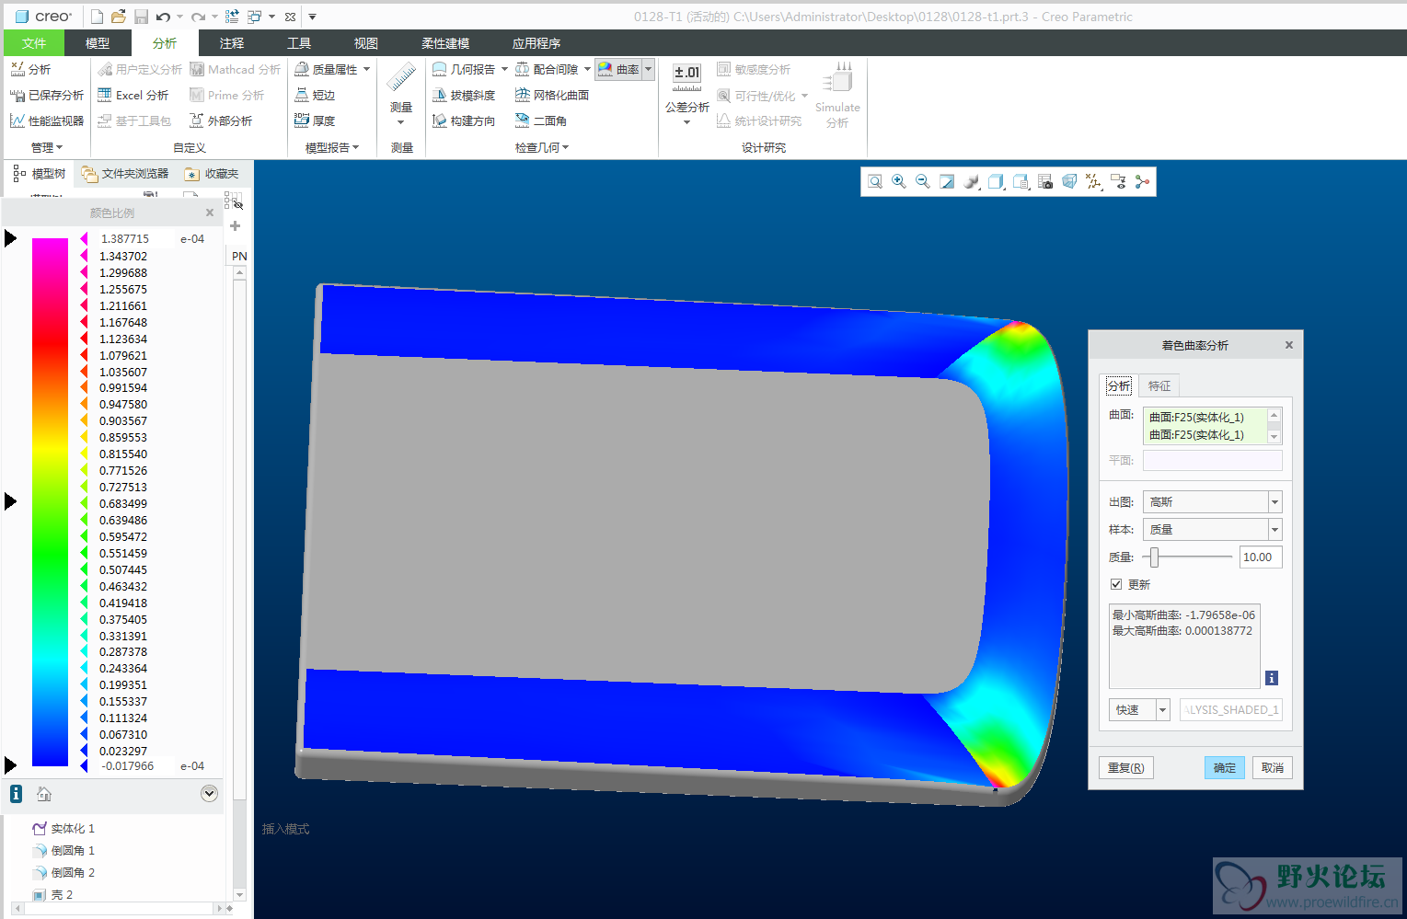Screen dimensions: 1407x919
Task: Open the 文件 File menu tab
Action: pyautogui.click(x=34, y=43)
